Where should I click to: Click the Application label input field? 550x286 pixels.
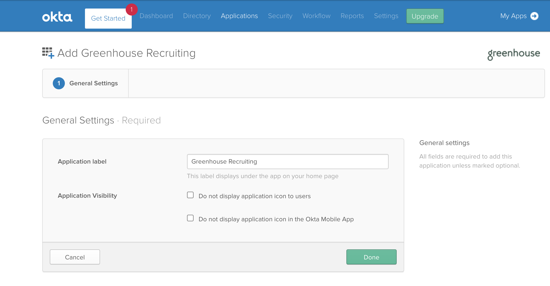click(288, 162)
